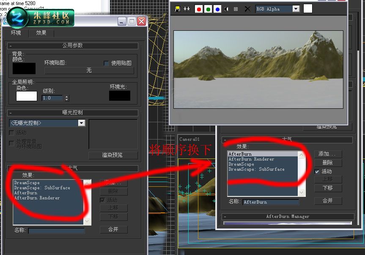Click the 合并 button in right dialog

(x=328, y=201)
